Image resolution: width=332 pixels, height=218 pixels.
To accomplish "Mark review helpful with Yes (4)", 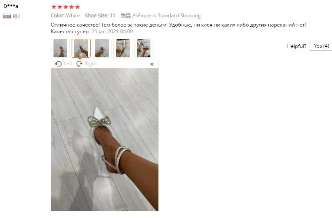I will [321, 46].
